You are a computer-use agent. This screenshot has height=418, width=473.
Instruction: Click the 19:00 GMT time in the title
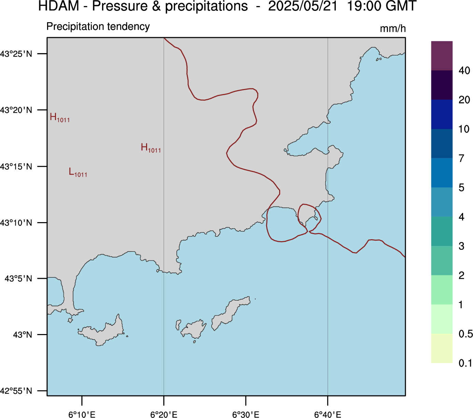tap(382, 6)
